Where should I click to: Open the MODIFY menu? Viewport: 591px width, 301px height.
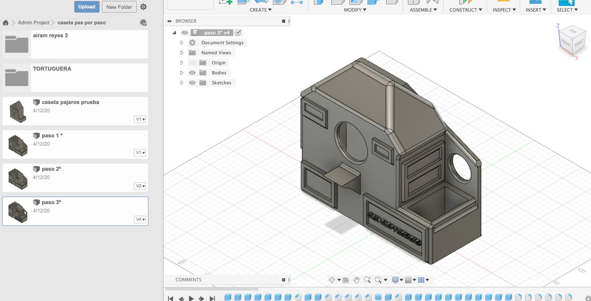click(x=355, y=10)
